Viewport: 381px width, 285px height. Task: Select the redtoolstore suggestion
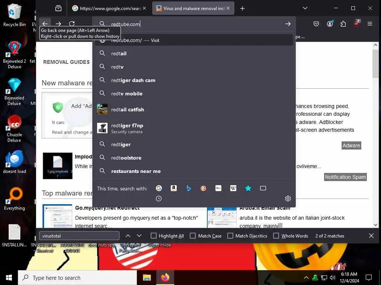point(194,158)
